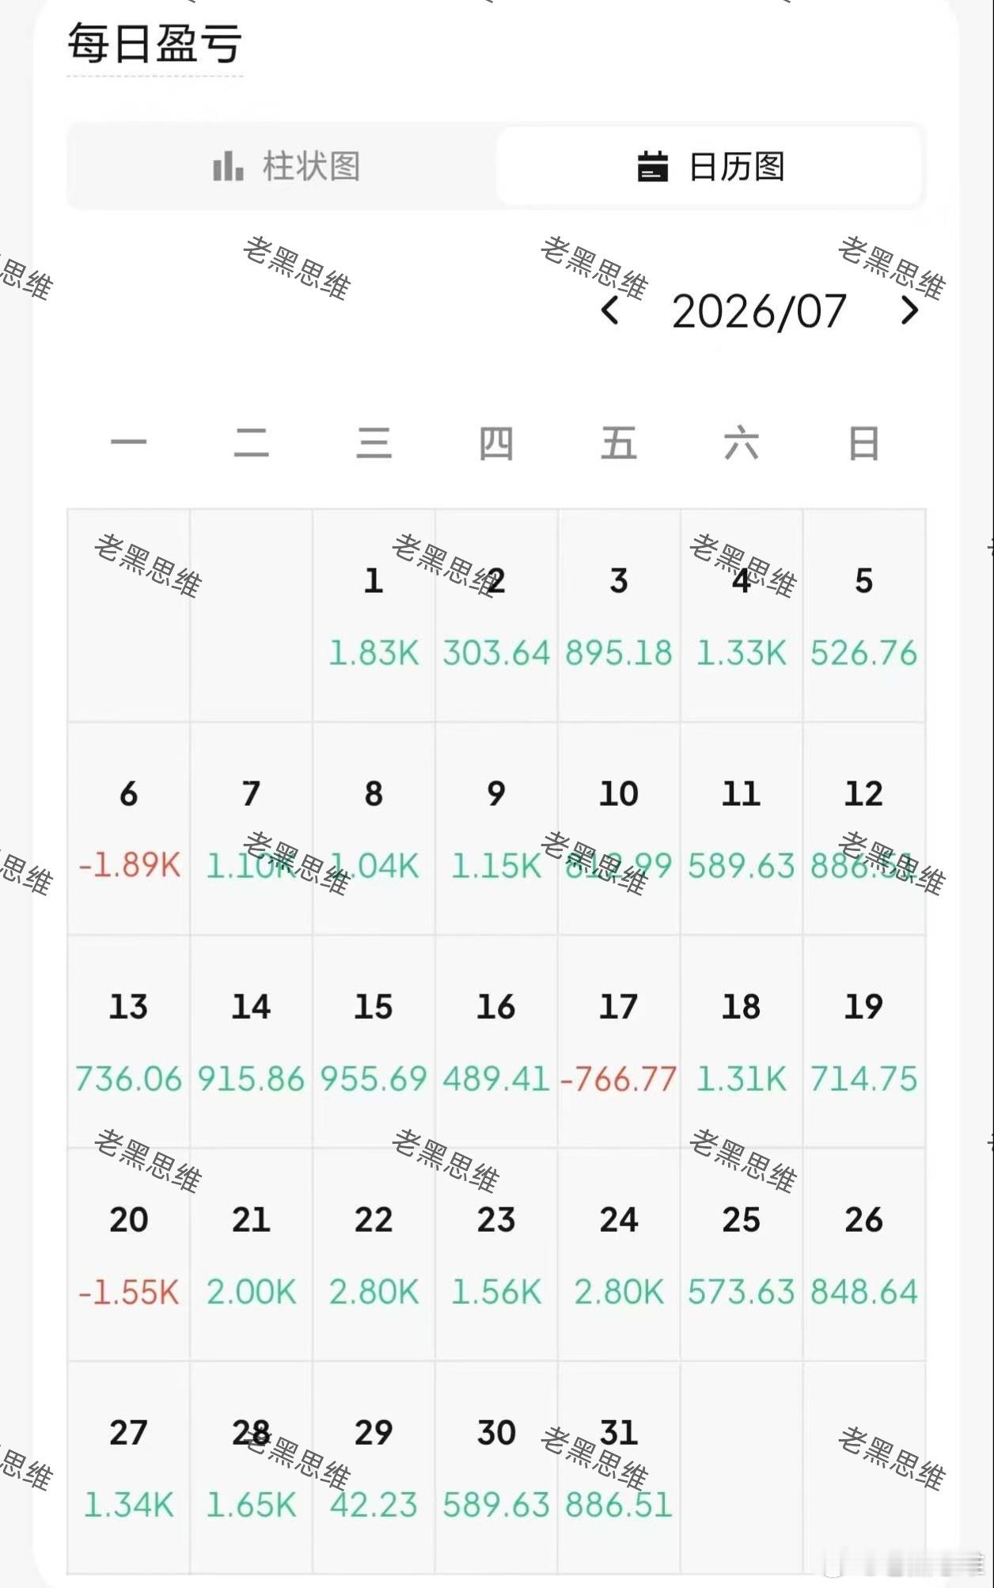Image resolution: width=994 pixels, height=1588 pixels.
Task: Choose day 22 cell showing 2.80K
Action: click(374, 1255)
